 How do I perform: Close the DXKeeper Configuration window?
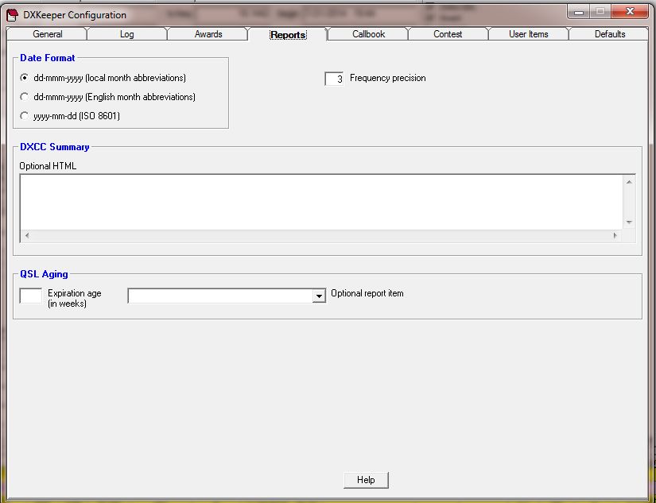coord(630,12)
